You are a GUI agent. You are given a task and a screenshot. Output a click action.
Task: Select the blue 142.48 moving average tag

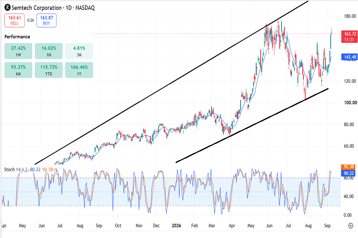click(x=350, y=57)
